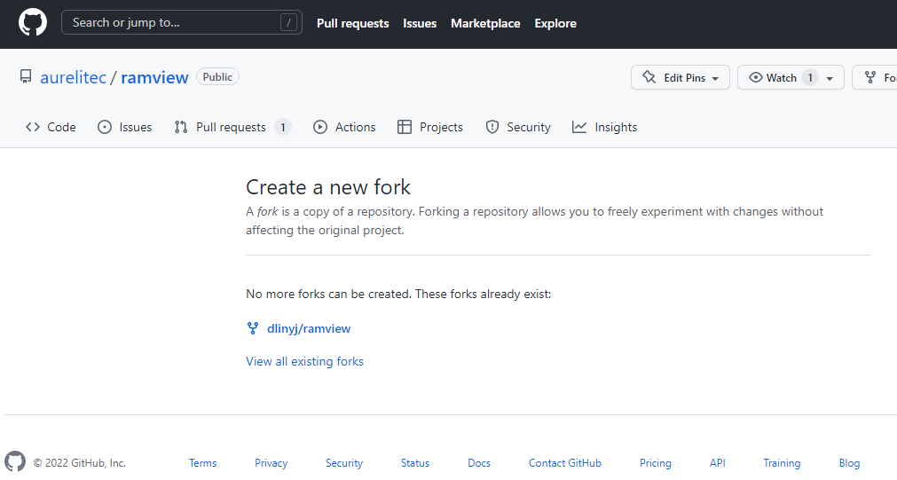Screen dimensions: 897x480
Task: Focus the Search or jump to field
Action: (x=173, y=23)
